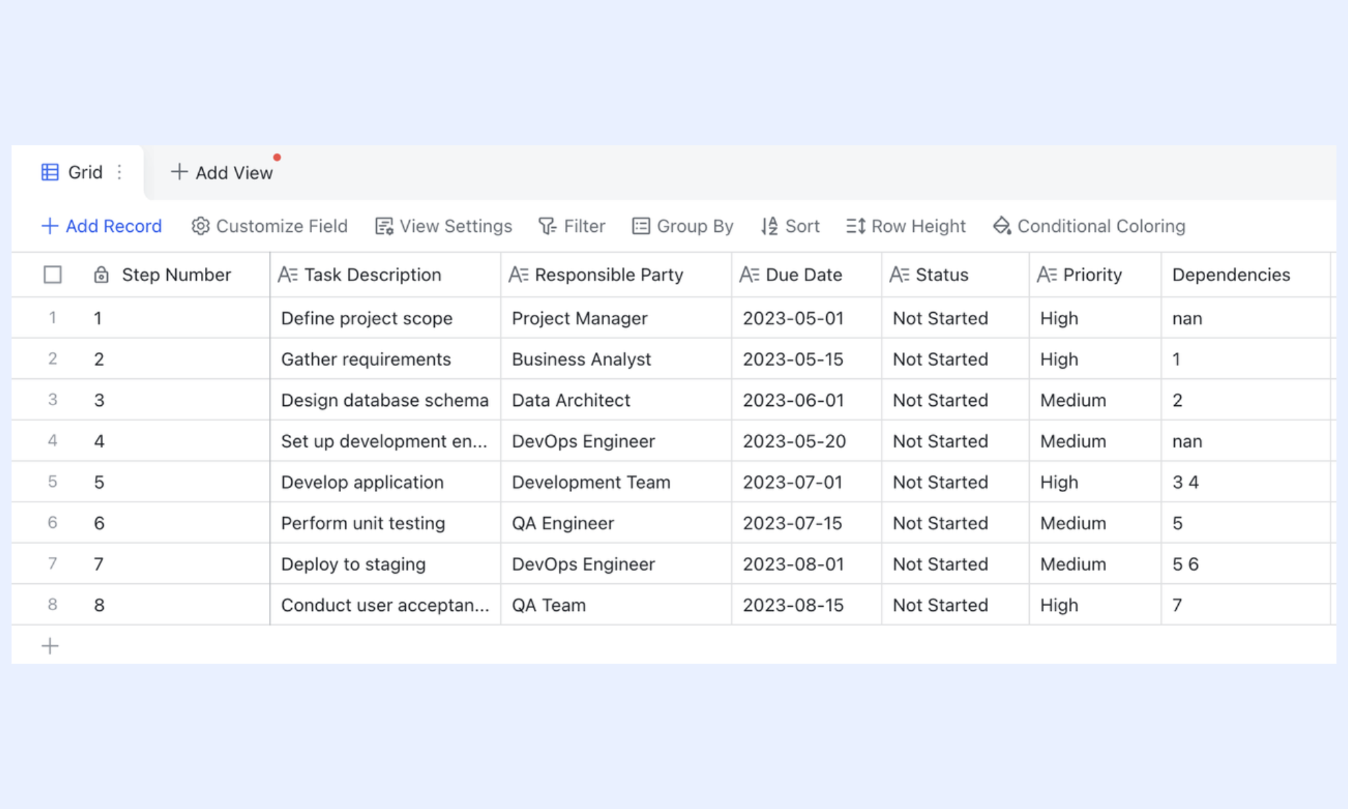Open the Add View tab
1348x809 pixels.
click(222, 173)
